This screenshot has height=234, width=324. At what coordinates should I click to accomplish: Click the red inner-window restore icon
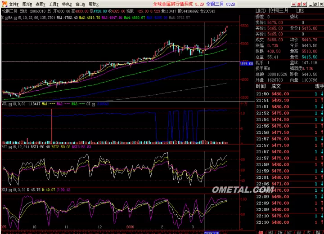click(299, 4)
